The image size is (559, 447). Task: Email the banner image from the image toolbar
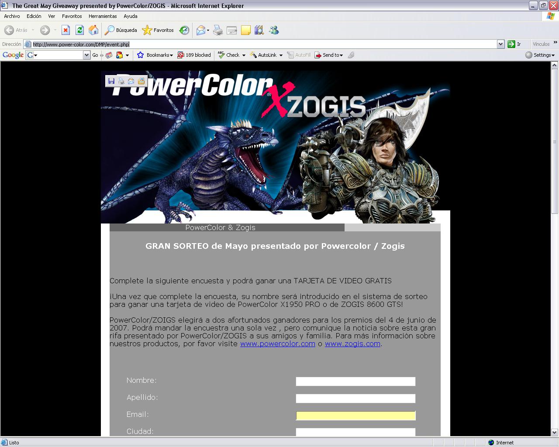(x=131, y=81)
